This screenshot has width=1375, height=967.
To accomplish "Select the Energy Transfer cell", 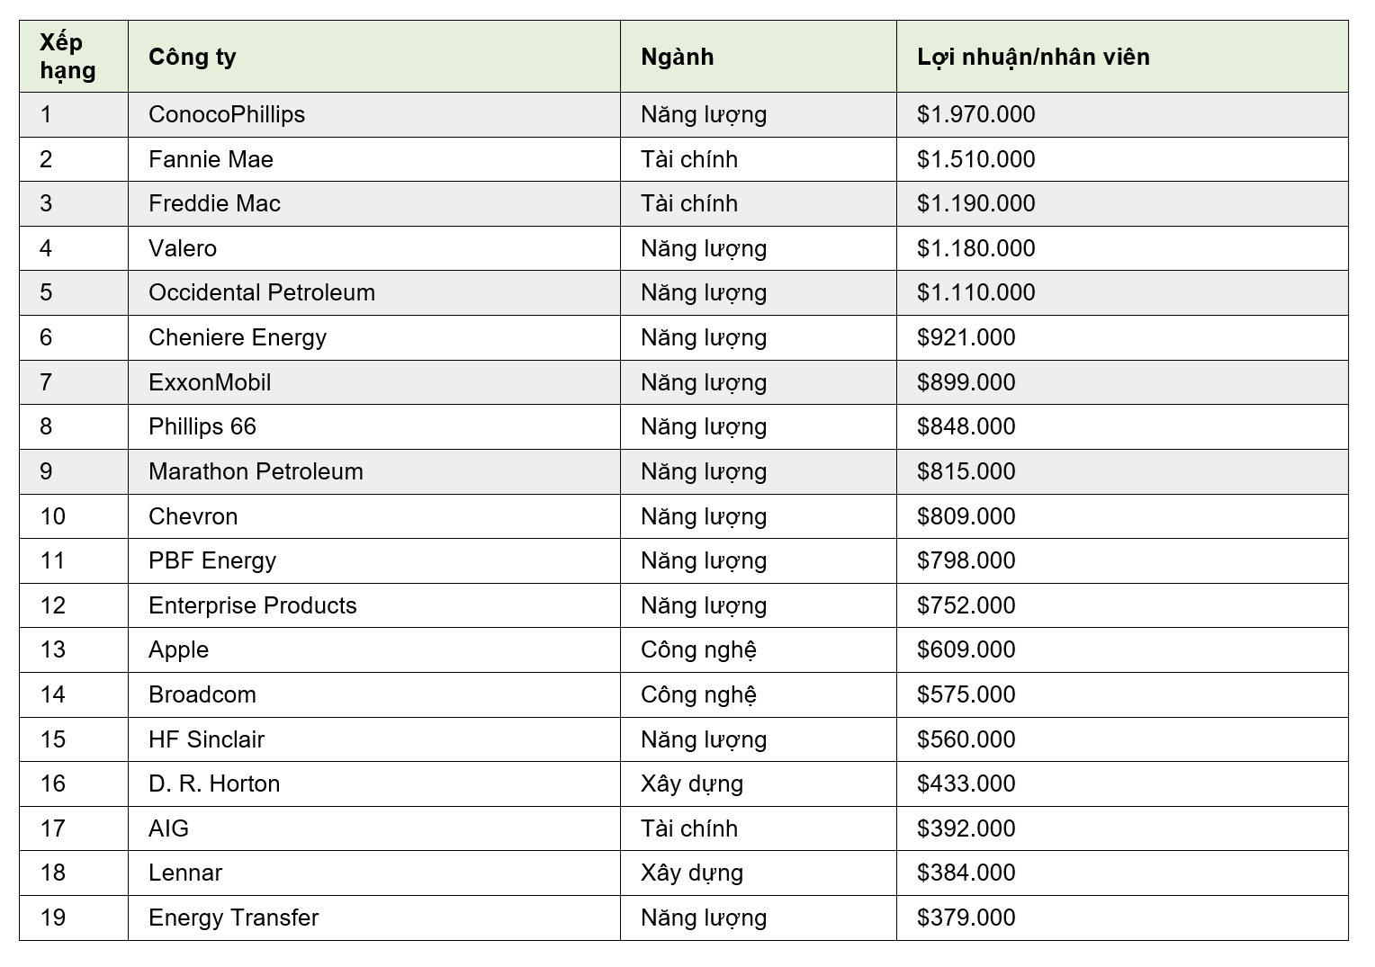I will [x=234, y=918].
